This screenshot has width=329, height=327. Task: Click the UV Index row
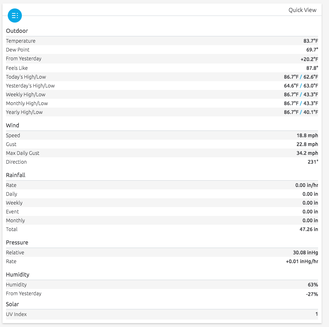coord(162,314)
